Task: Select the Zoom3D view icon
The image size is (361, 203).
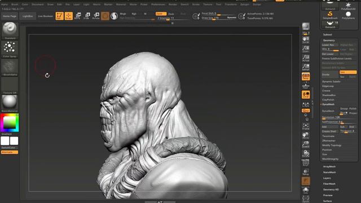Action: pos(306,144)
